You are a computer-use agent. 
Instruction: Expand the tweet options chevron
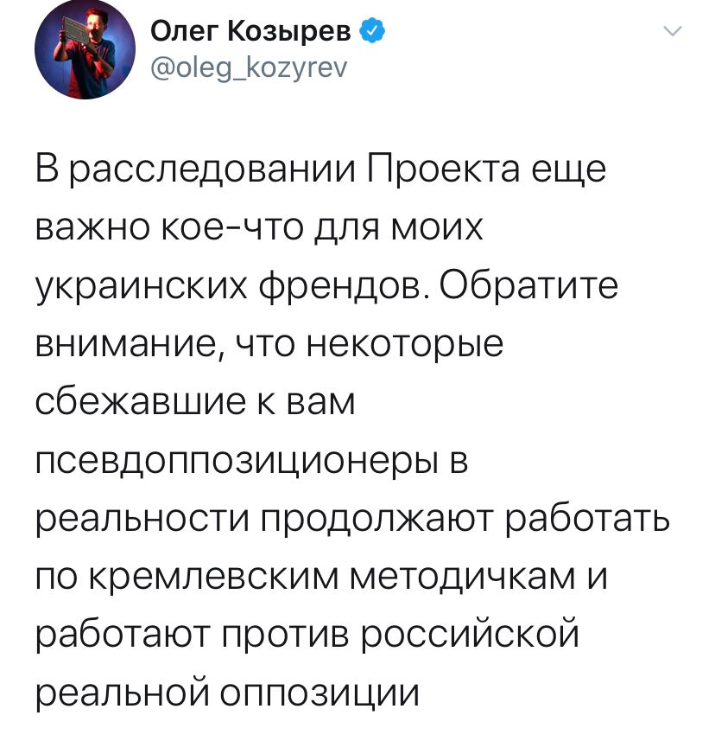tap(672, 33)
